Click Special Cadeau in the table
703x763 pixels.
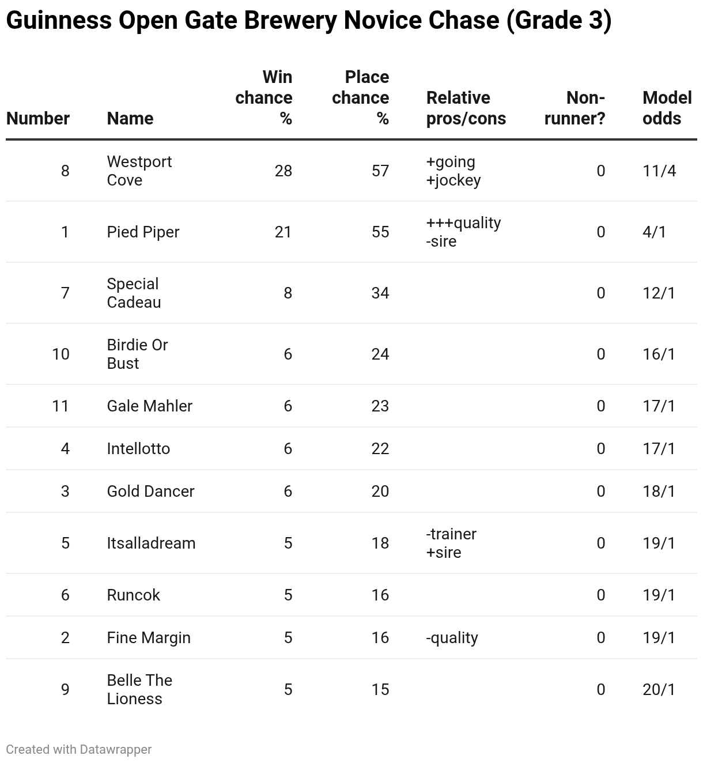pos(134,293)
